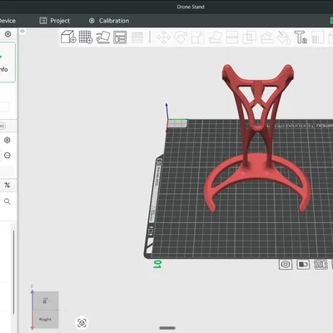Open the settings search magnifier icon
This screenshot has height=333, width=333.
(x=7, y=201)
